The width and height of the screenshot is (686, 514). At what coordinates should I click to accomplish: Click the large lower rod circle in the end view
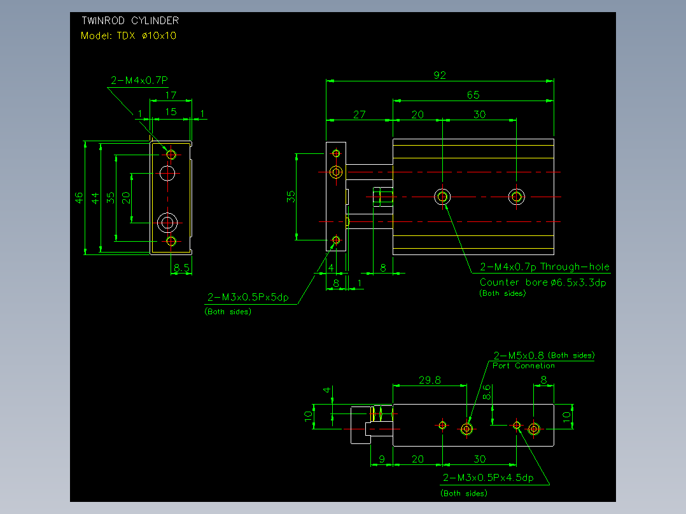point(167,223)
